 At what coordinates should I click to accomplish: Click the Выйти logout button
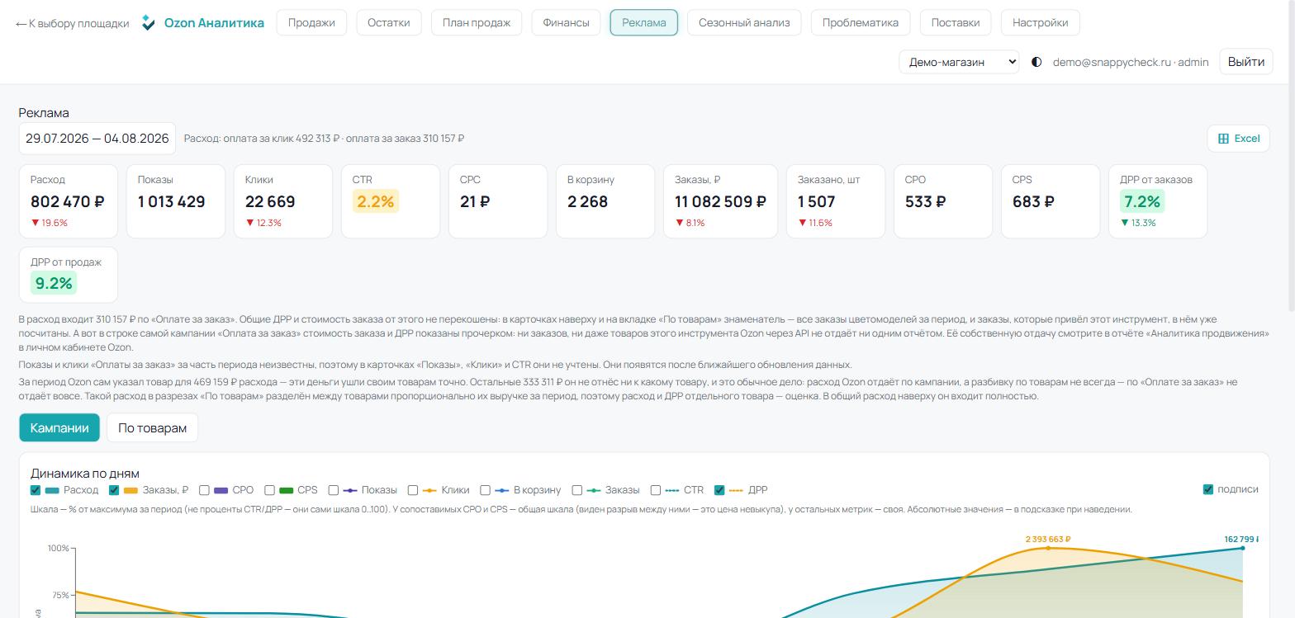click(1246, 62)
